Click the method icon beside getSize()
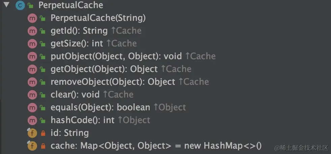Image resolution: width=331 pixels, height=154 pixels. pos(32,44)
